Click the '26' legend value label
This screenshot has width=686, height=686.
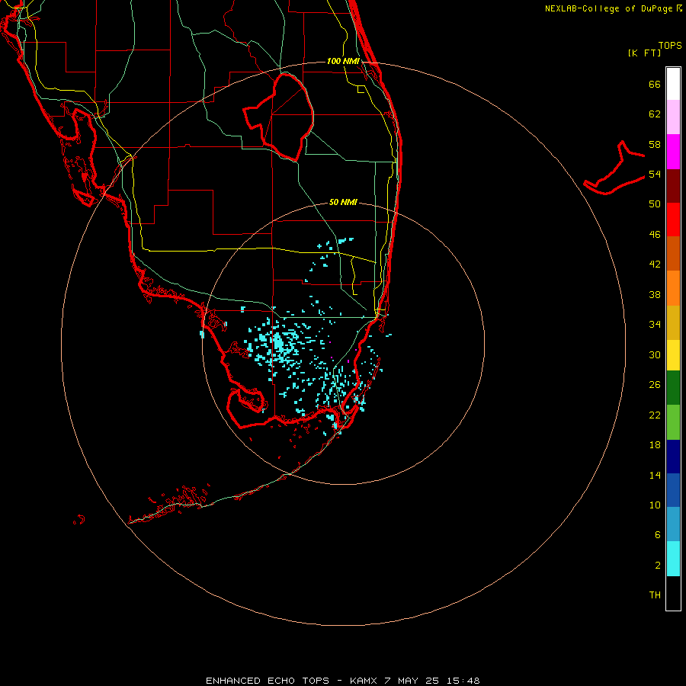(x=655, y=385)
